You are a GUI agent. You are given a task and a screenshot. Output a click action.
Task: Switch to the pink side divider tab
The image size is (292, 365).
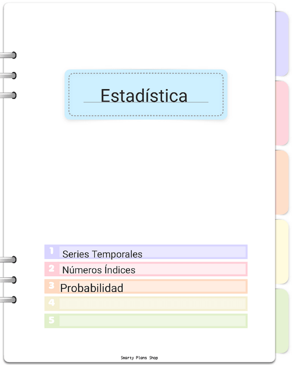pyautogui.click(x=282, y=113)
